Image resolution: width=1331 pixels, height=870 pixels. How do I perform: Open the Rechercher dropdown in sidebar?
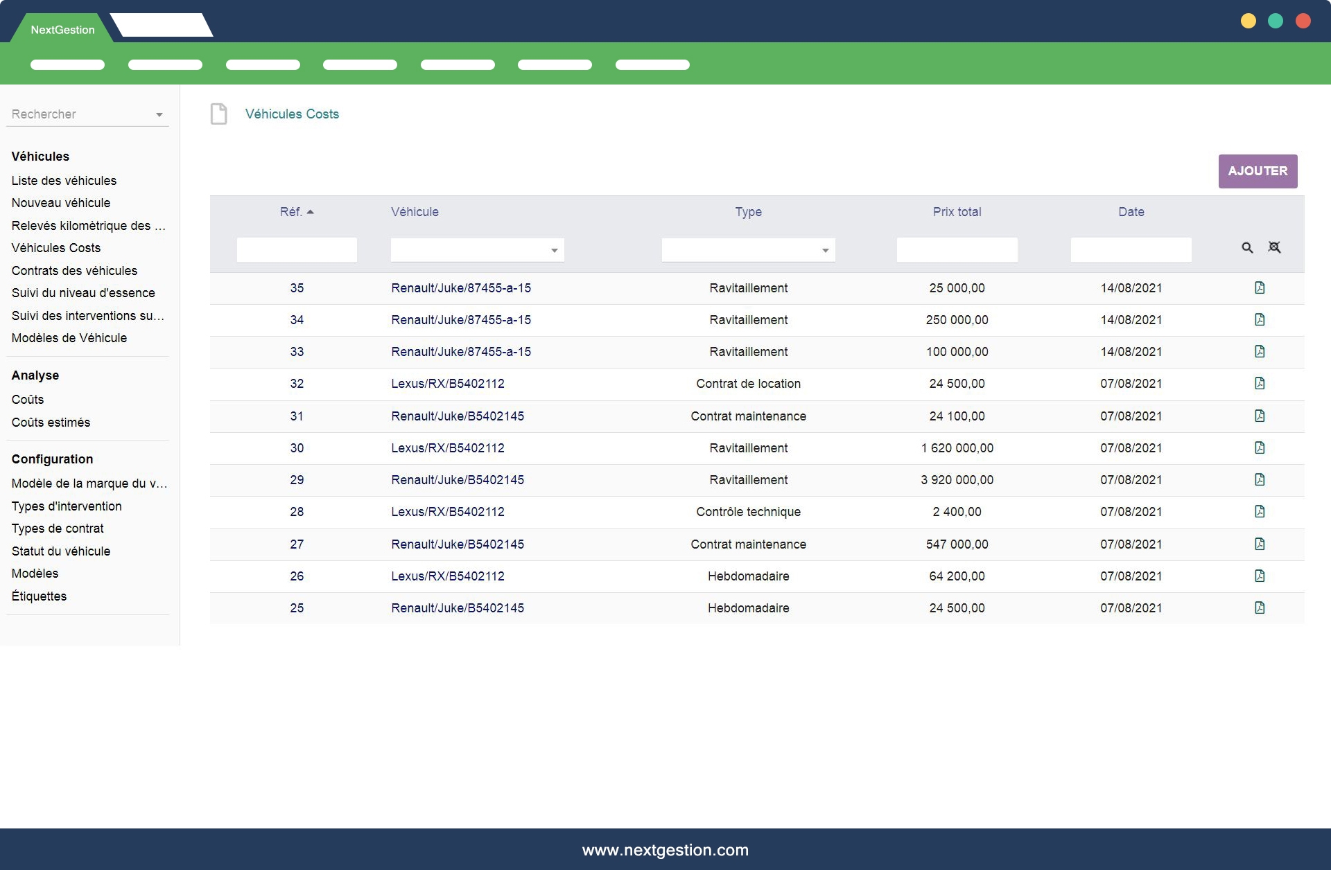159,115
